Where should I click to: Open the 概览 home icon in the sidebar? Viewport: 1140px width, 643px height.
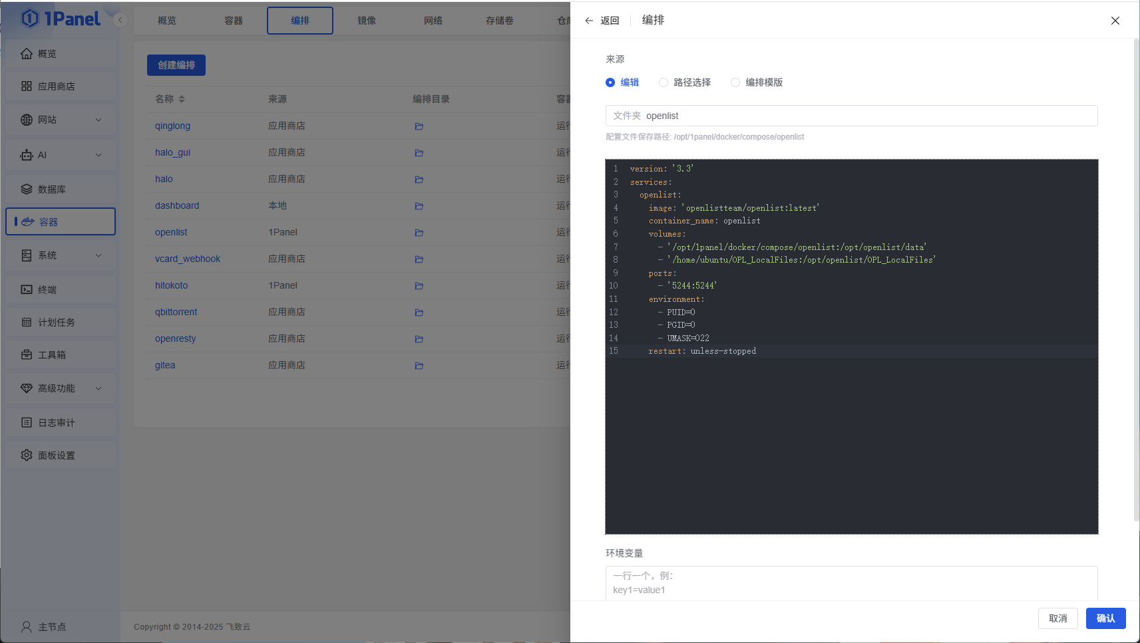pyautogui.click(x=27, y=54)
